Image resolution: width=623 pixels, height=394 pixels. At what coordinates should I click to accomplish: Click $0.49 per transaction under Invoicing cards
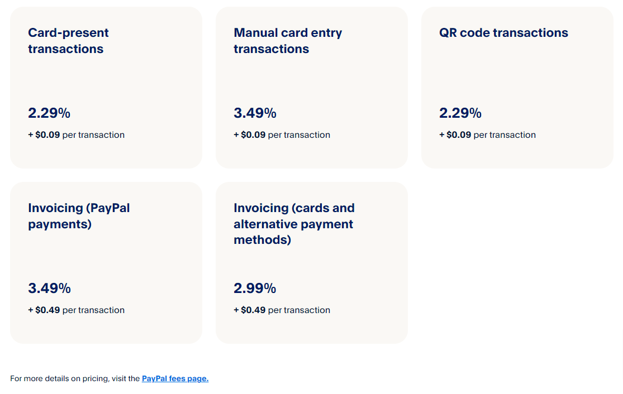(282, 310)
